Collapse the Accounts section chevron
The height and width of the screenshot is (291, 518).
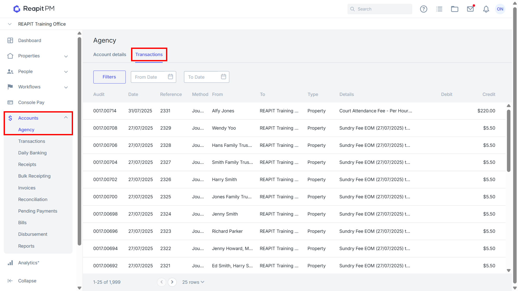pos(66,117)
